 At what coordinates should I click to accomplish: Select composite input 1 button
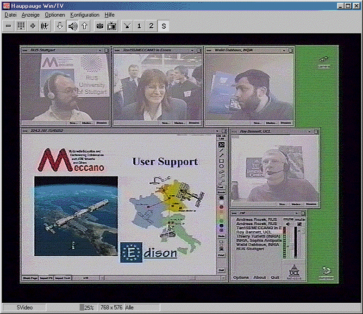(139, 26)
